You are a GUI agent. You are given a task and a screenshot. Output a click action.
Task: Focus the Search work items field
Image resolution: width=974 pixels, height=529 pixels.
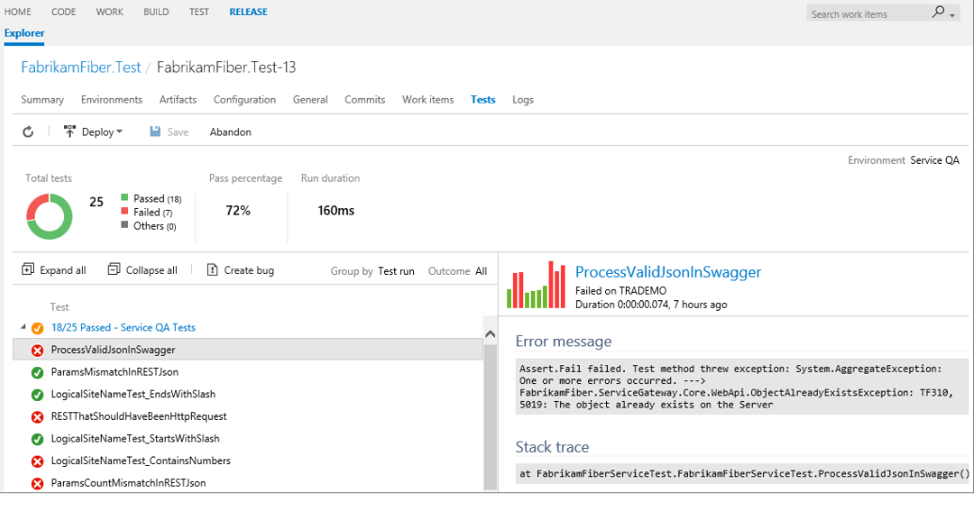[x=870, y=14]
